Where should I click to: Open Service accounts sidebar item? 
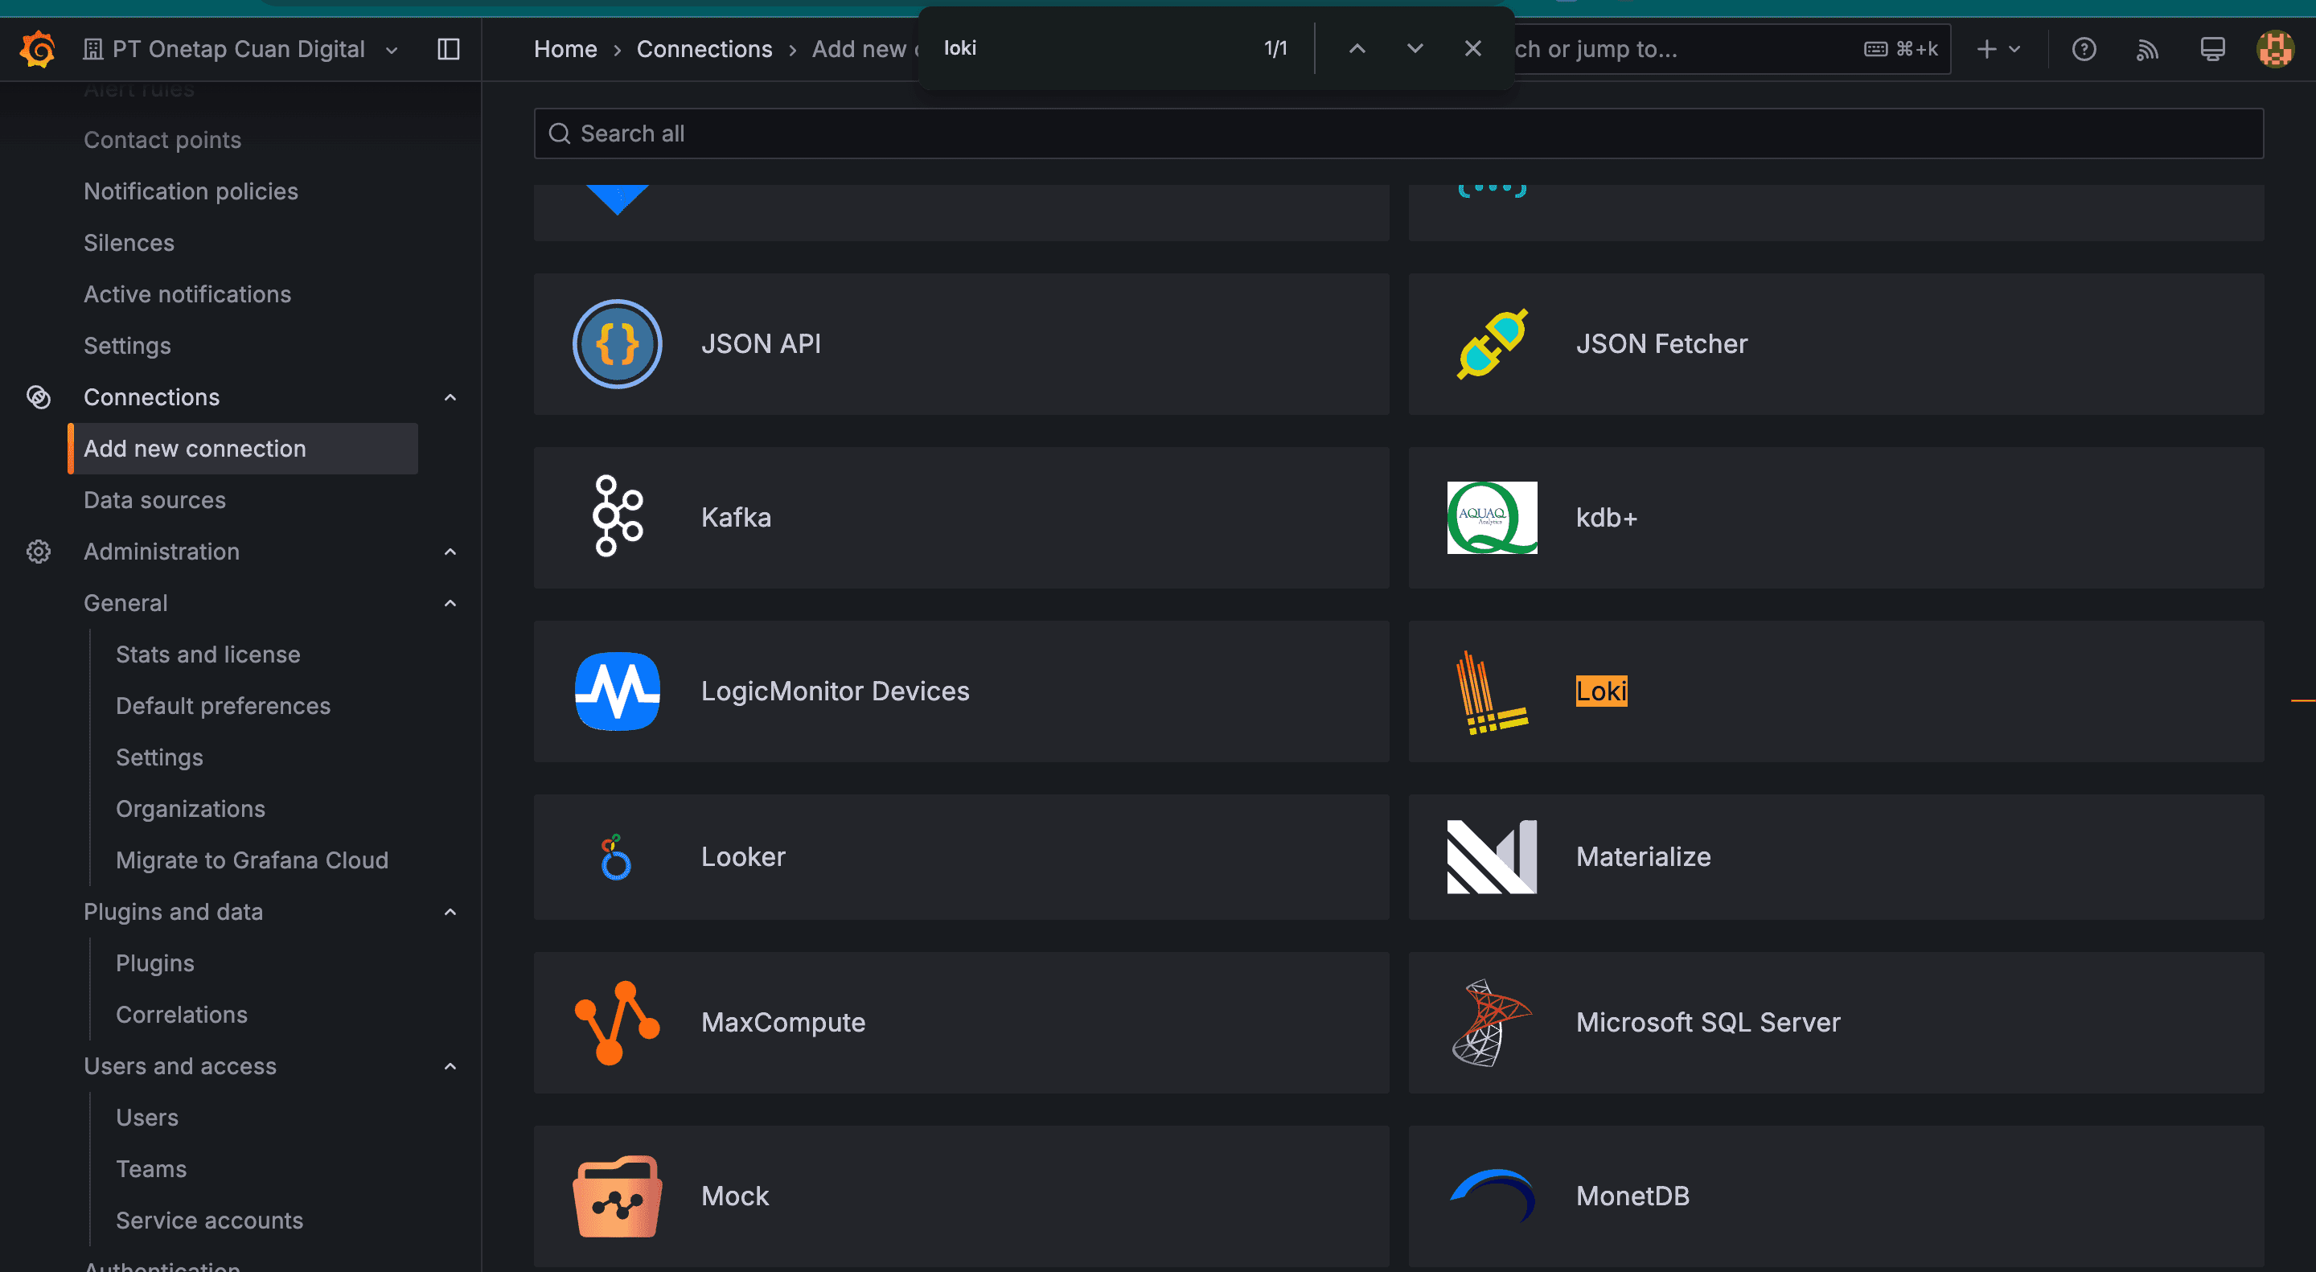click(x=209, y=1221)
